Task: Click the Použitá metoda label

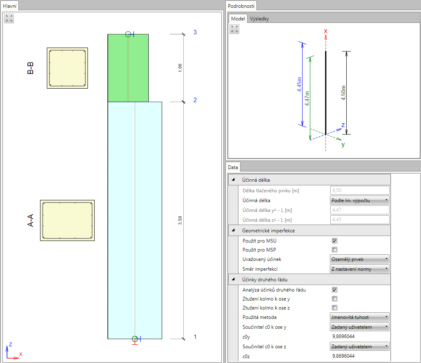Action: coord(259,317)
